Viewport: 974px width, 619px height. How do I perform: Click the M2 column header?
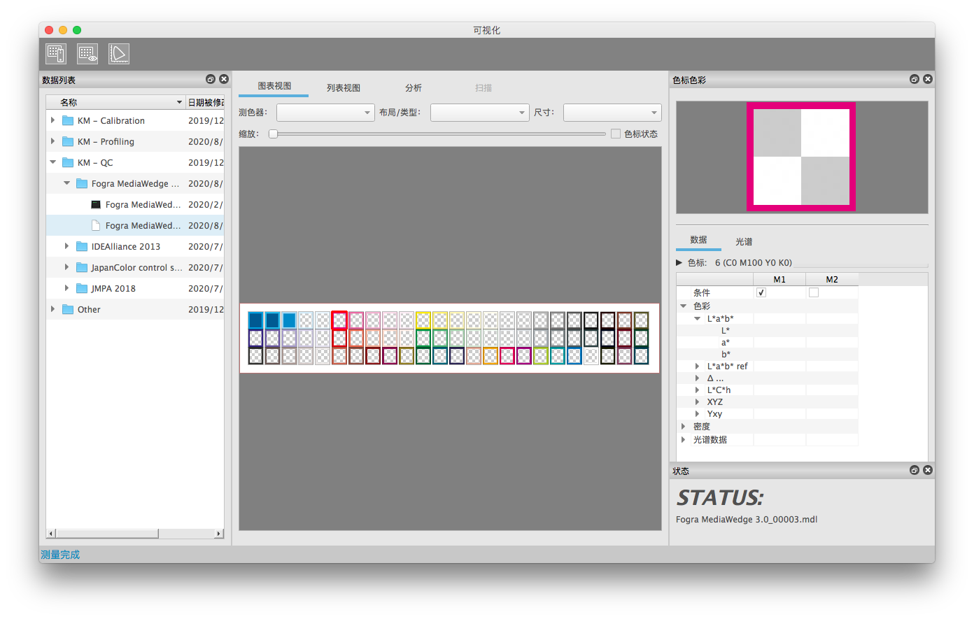coord(832,279)
